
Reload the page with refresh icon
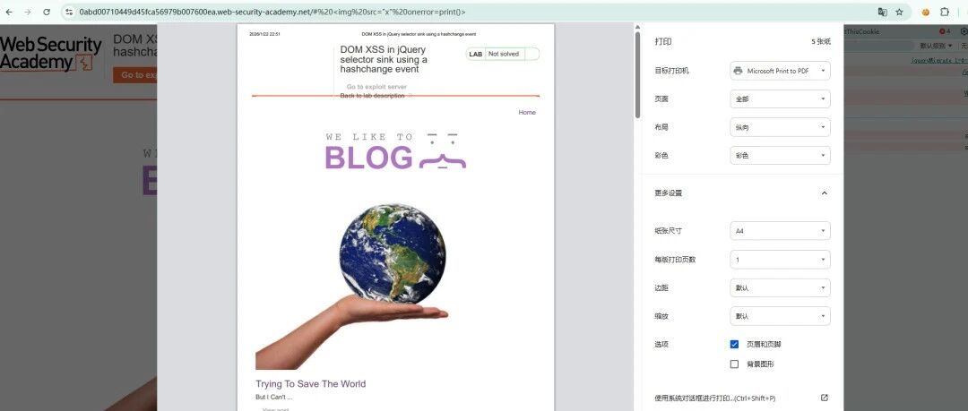(x=47, y=12)
